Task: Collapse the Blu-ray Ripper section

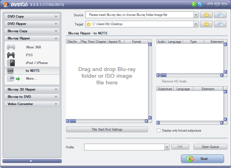Action: [x=32, y=38]
